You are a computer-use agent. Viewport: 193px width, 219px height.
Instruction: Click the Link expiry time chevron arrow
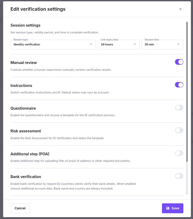click(x=135, y=44)
